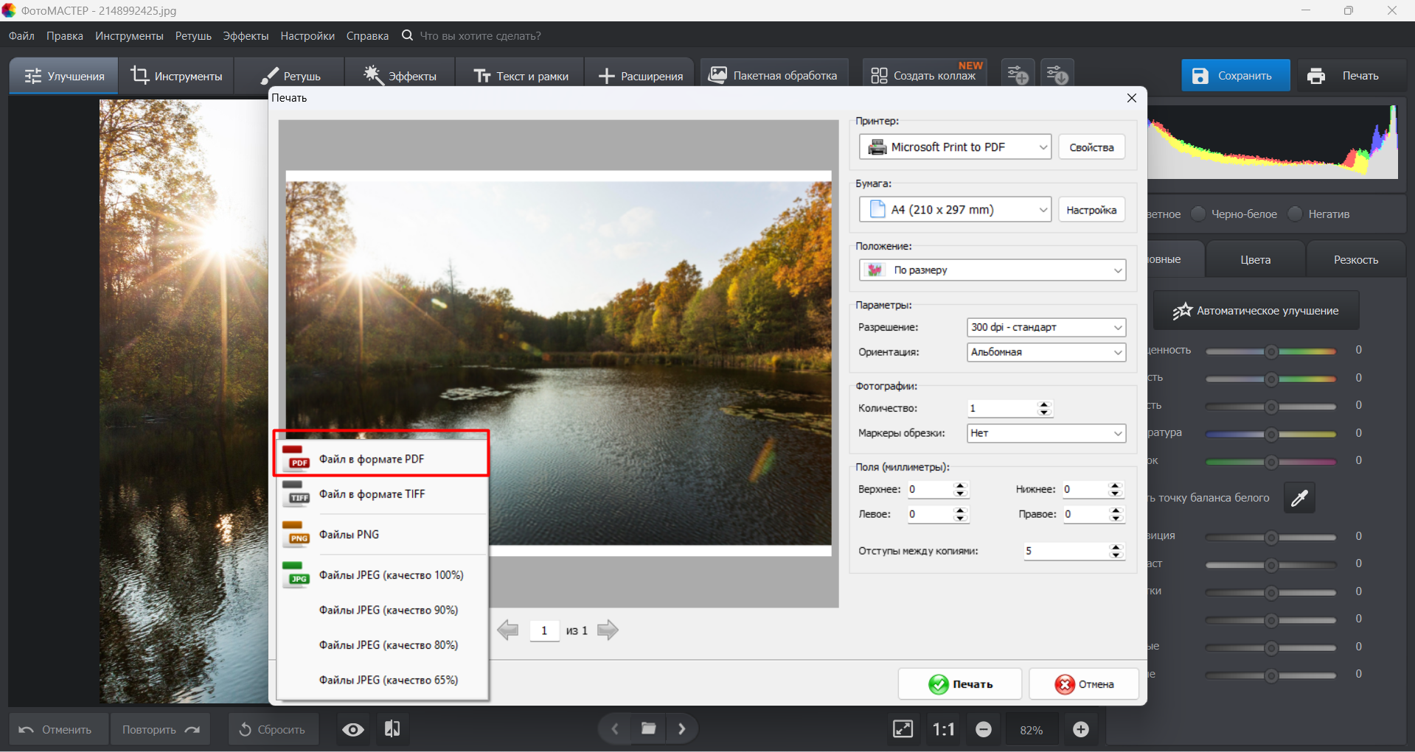Zoom in with the plus icon
Screen dimensions: 1415x752
coord(1081,729)
